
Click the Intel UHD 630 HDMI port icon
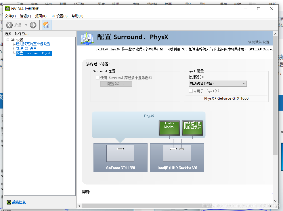click(x=173, y=149)
